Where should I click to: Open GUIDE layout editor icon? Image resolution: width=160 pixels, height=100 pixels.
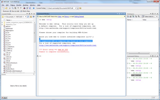click(27, 8)
